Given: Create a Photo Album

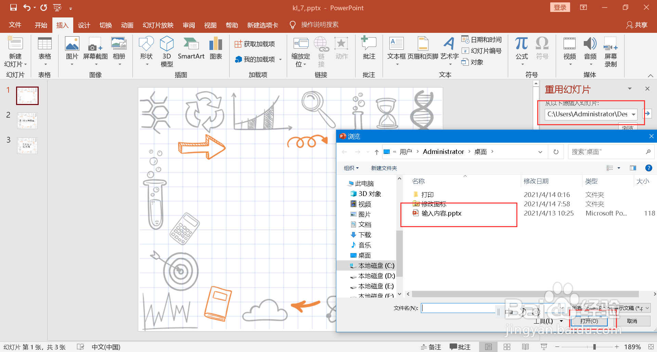Looking at the screenshot, I should pos(119,52).
